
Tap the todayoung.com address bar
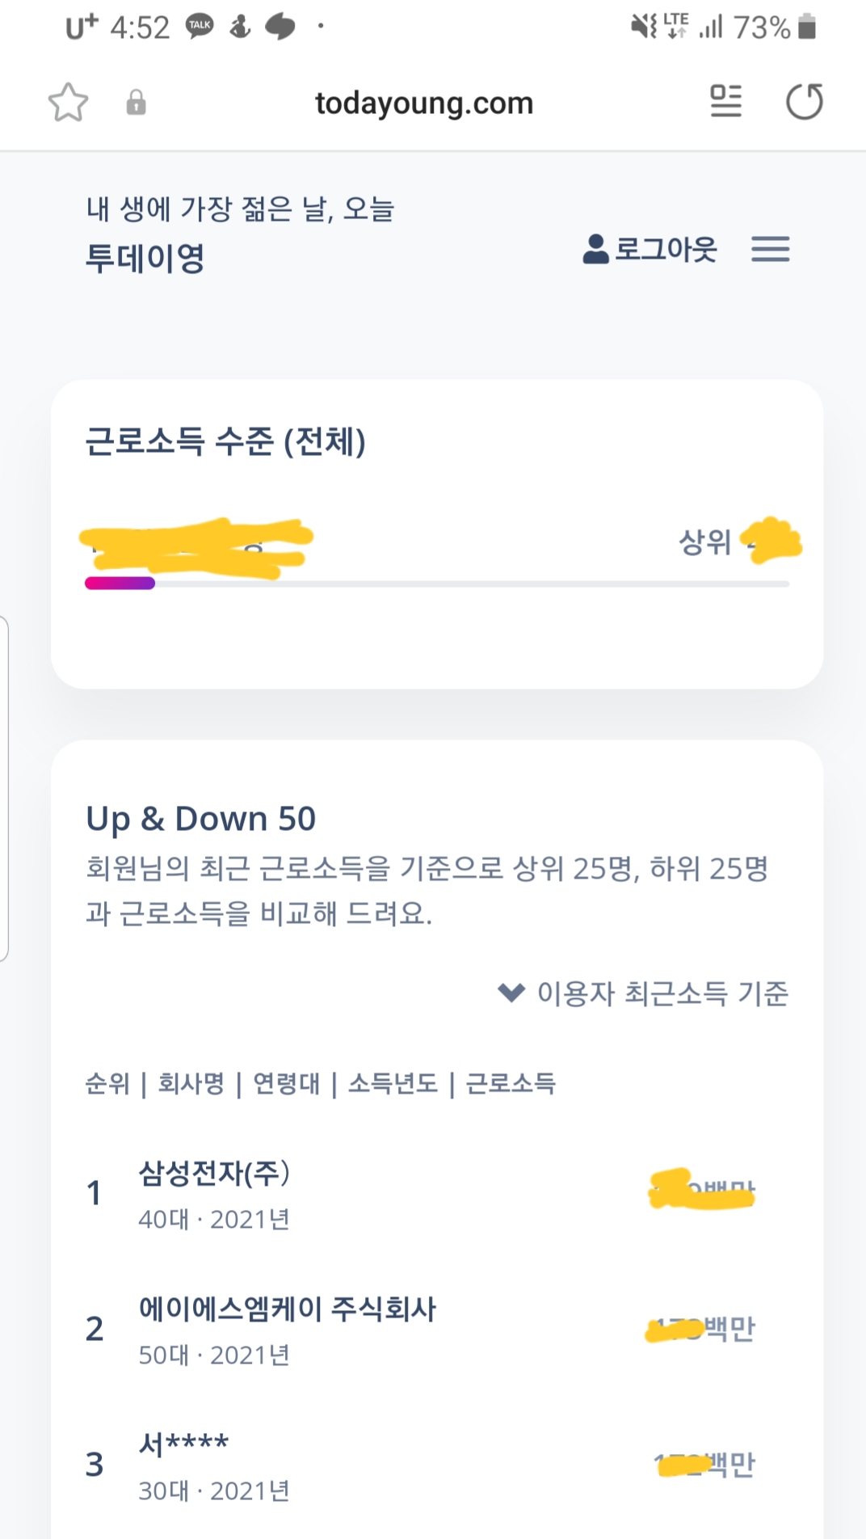(424, 103)
